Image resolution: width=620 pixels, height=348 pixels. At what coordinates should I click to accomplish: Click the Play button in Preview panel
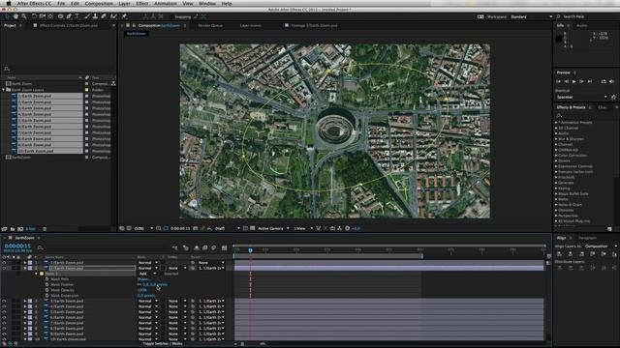pos(573,81)
